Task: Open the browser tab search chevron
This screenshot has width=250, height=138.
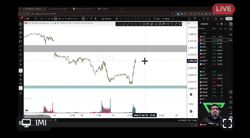Action: point(20,9)
